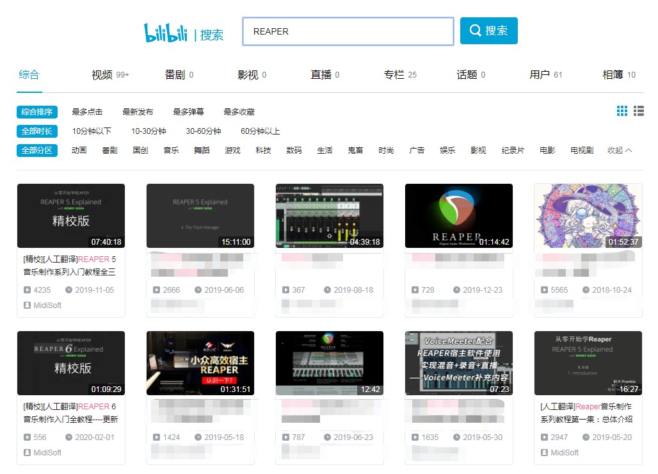Switch to grid view layout
This screenshot has height=474, width=658.
pyautogui.click(x=622, y=111)
